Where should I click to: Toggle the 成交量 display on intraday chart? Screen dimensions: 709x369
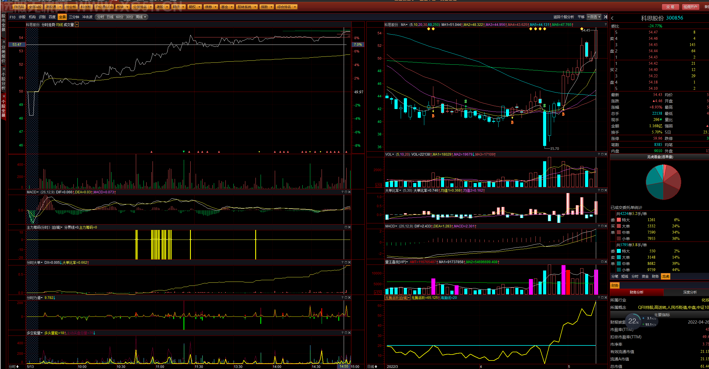tap(69, 25)
